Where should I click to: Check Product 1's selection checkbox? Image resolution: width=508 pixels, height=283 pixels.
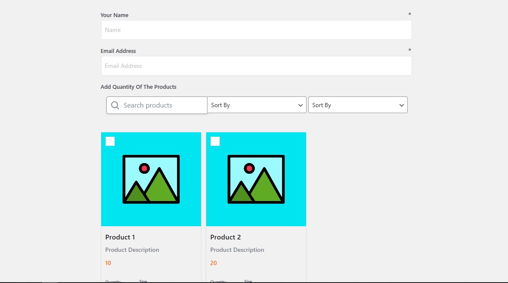pyautogui.click(x=110, y=141)
